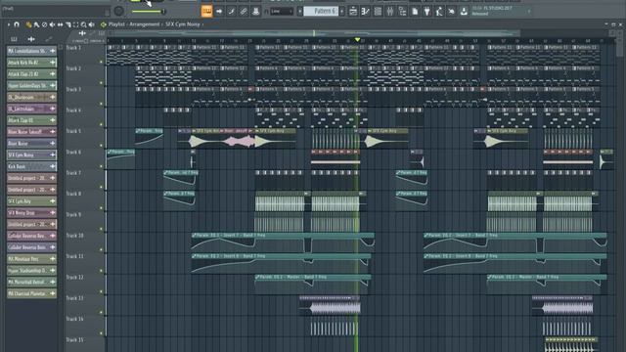The height and width of the screenshot is (352, 626).
Task: Select the Zoom magnifier tool
Action: [x=83, y=24]
